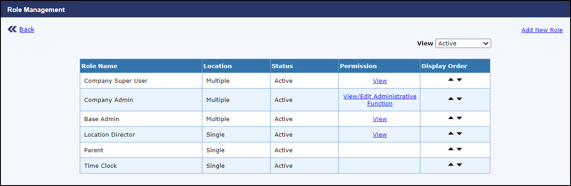Move Base Admin role down
The image size is (571, 186).
click(x=460, y=118)
